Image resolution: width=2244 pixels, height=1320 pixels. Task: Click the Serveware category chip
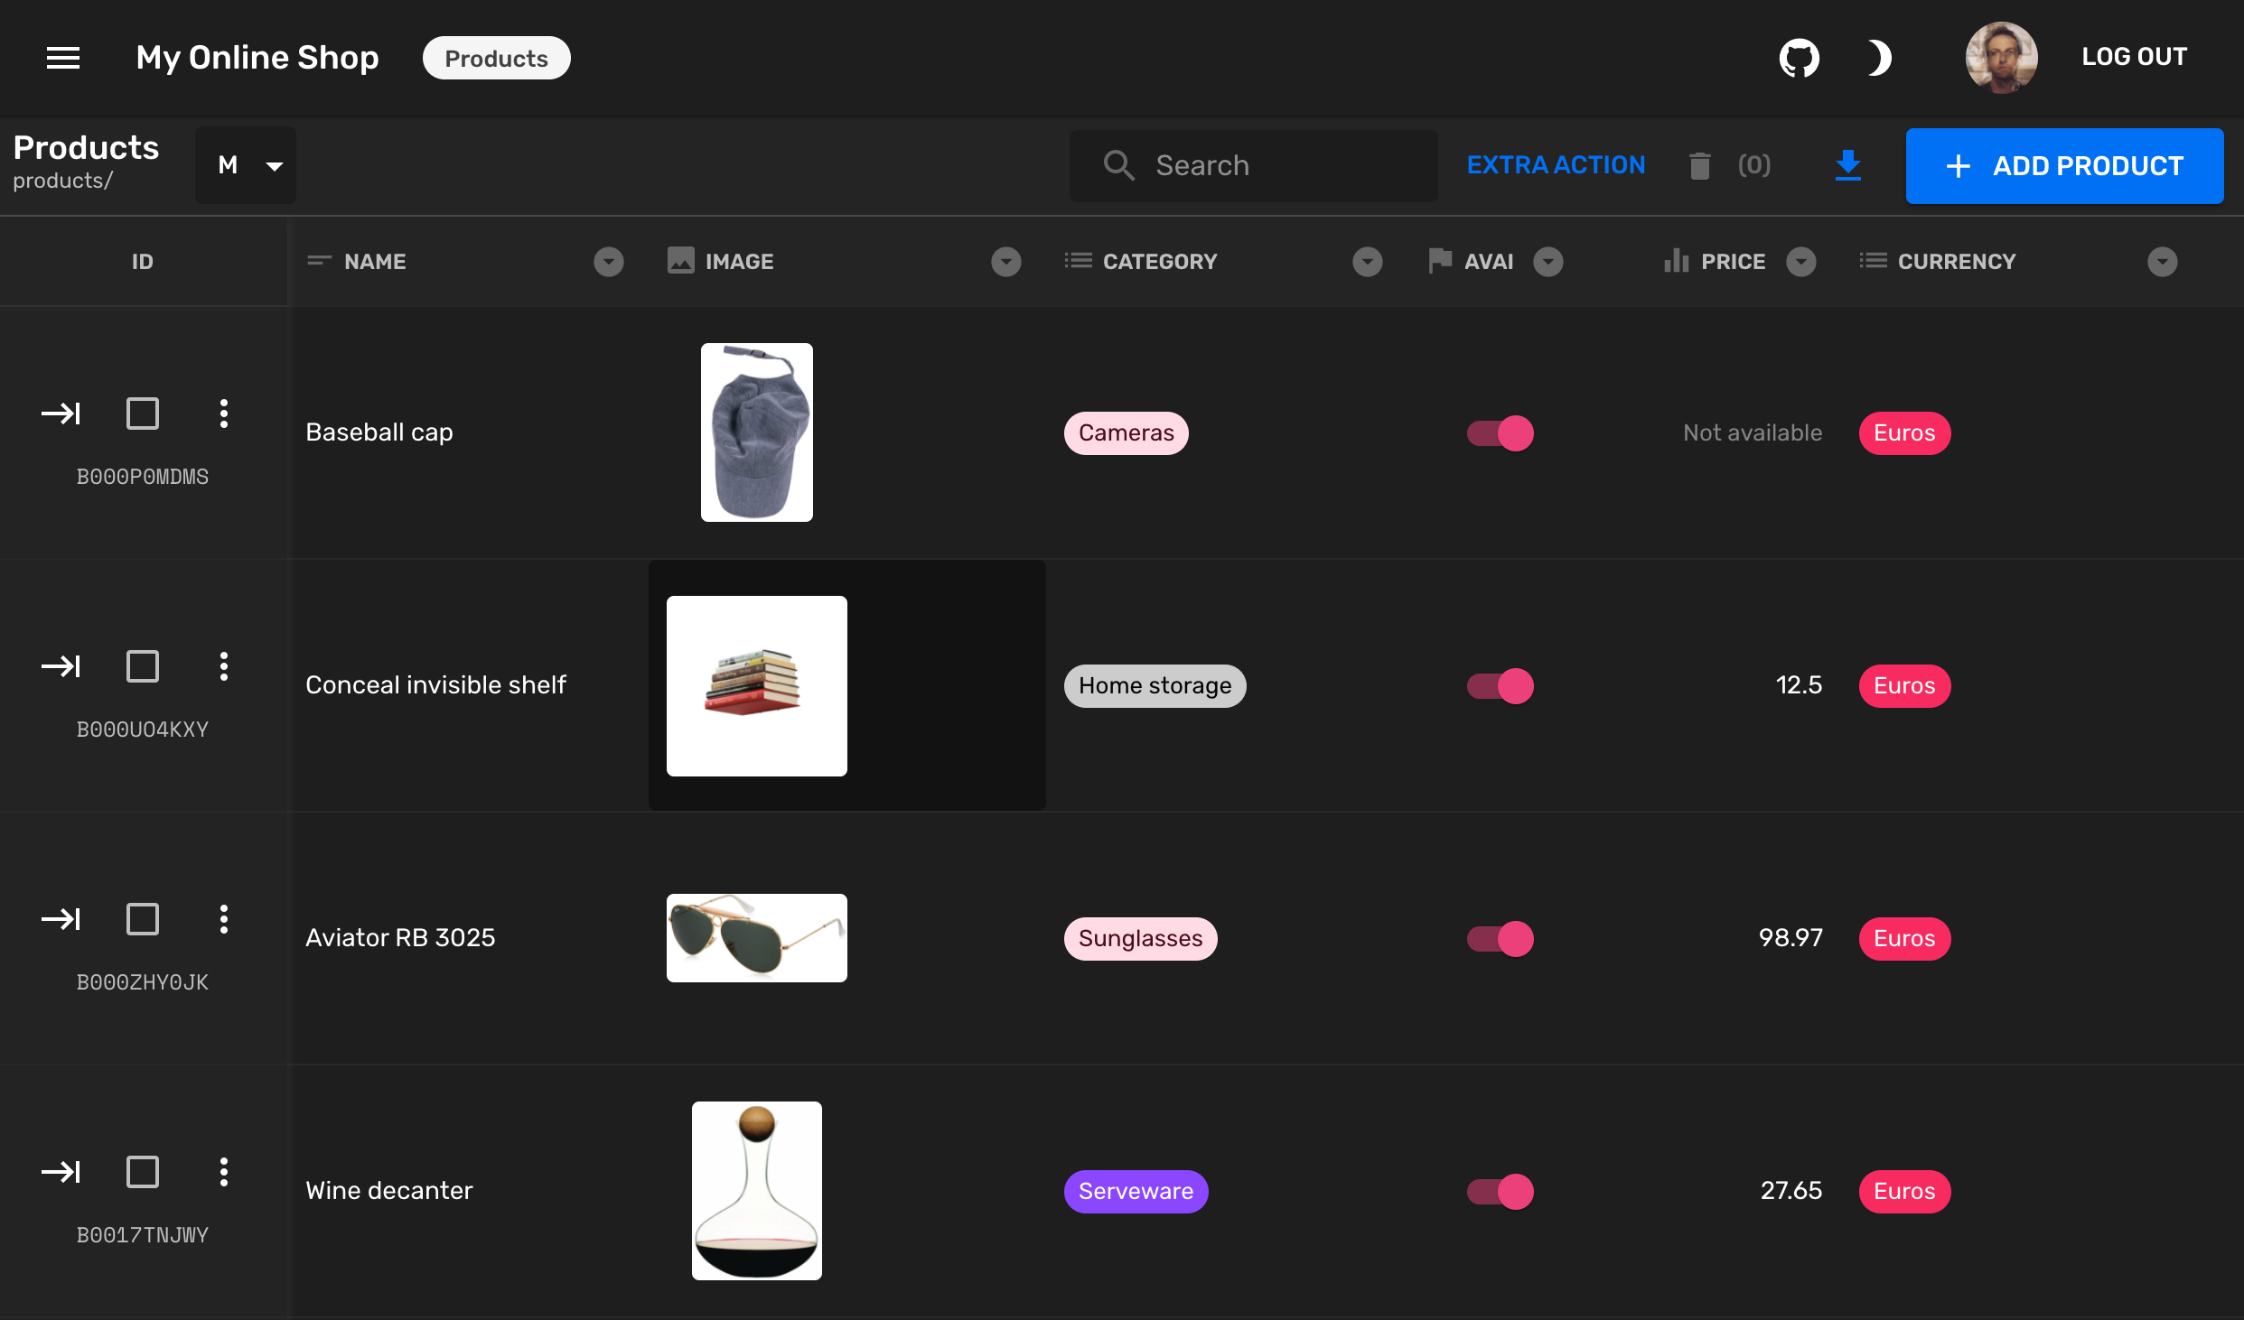pyautogui.click(x=1136, y=1191)
